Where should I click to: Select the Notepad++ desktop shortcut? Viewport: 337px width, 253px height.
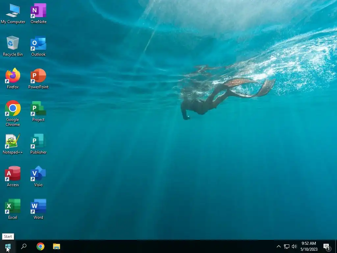click(13, 144)
